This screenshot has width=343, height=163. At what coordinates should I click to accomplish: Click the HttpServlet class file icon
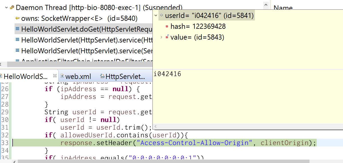[x=102, y=76]
